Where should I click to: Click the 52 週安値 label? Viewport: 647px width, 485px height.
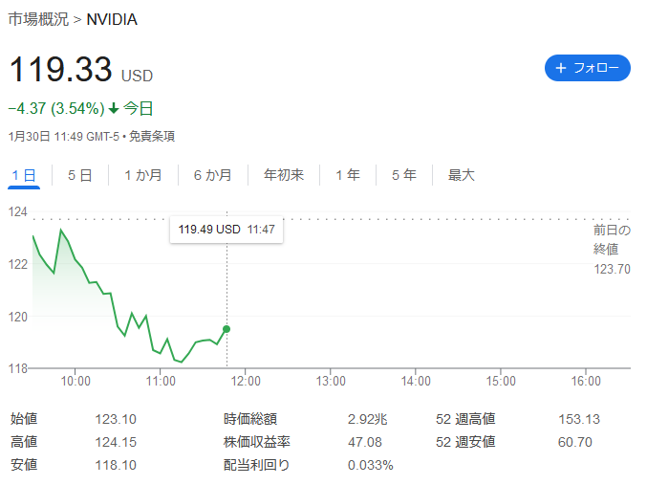tap(465, 442)
